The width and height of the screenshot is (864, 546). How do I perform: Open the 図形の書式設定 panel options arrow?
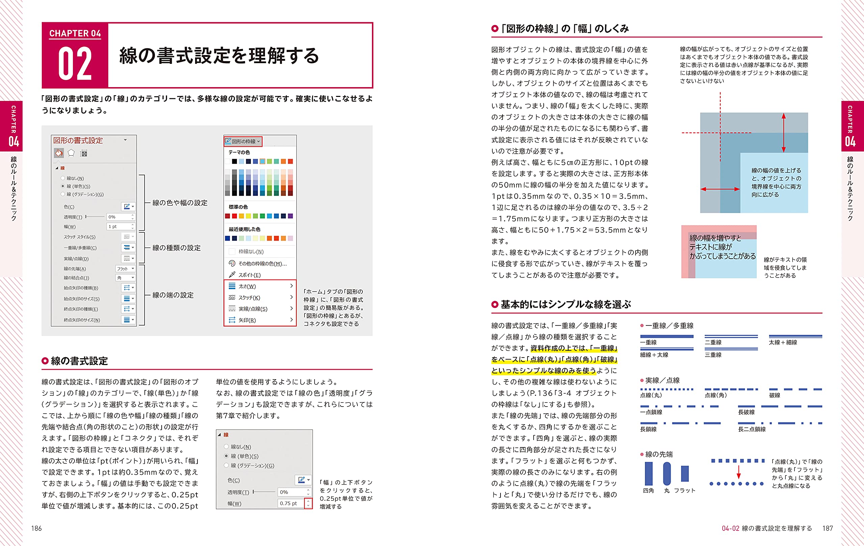125,140
